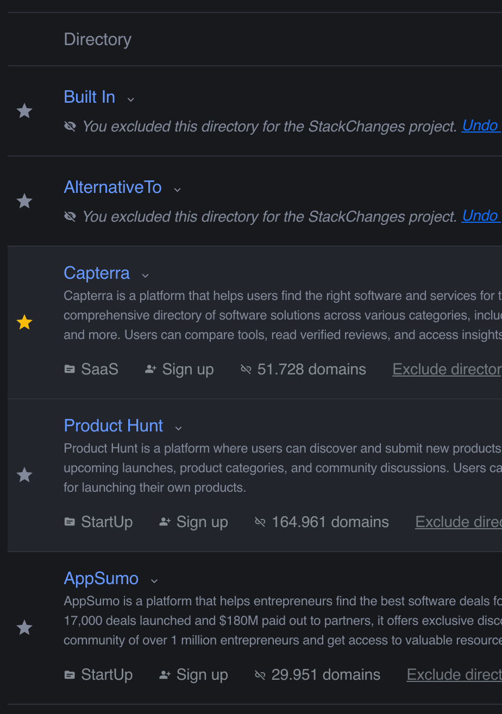Open the Product Hunt chevron dropdown
This screenshot has height=714, width=502.
pos(178,428)
